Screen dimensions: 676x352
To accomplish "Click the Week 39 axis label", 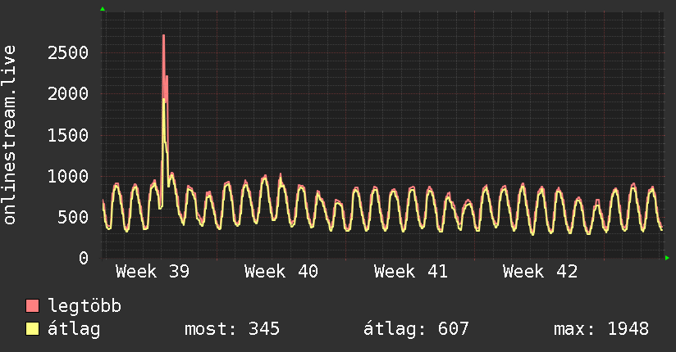I will coord(153,272).
